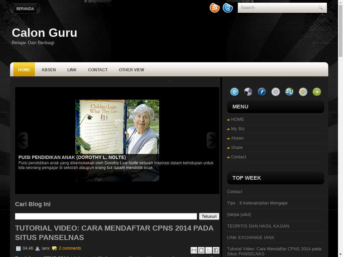This screenshot has height=257, width=343.
Task: Open the CONTACT navigation tab
Action: point(98,70)
